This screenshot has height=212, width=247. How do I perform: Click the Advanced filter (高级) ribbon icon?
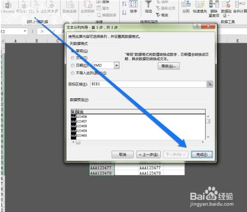pos(158,15)
